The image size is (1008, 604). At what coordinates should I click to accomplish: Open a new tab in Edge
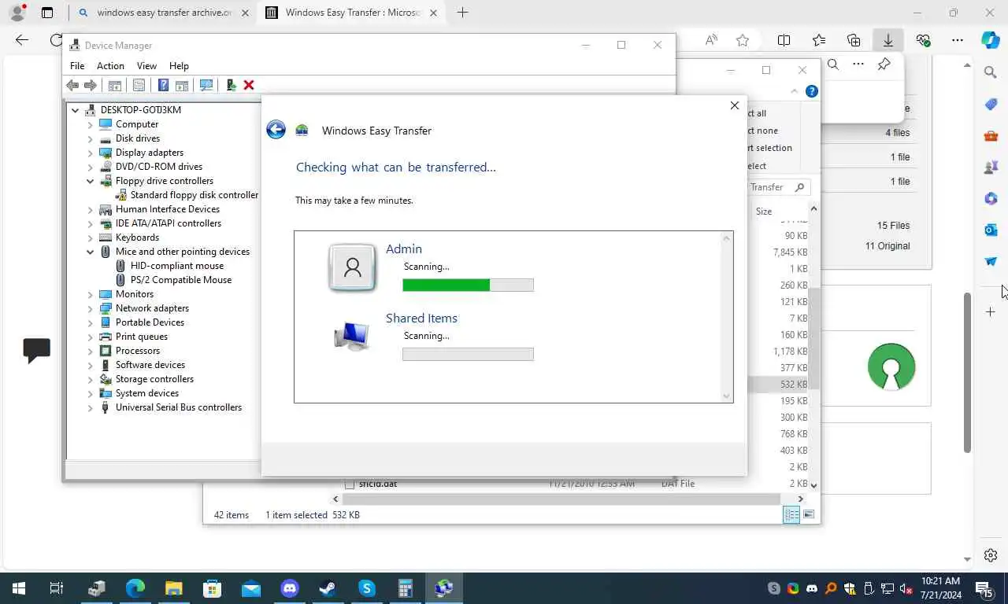point(463,13)
